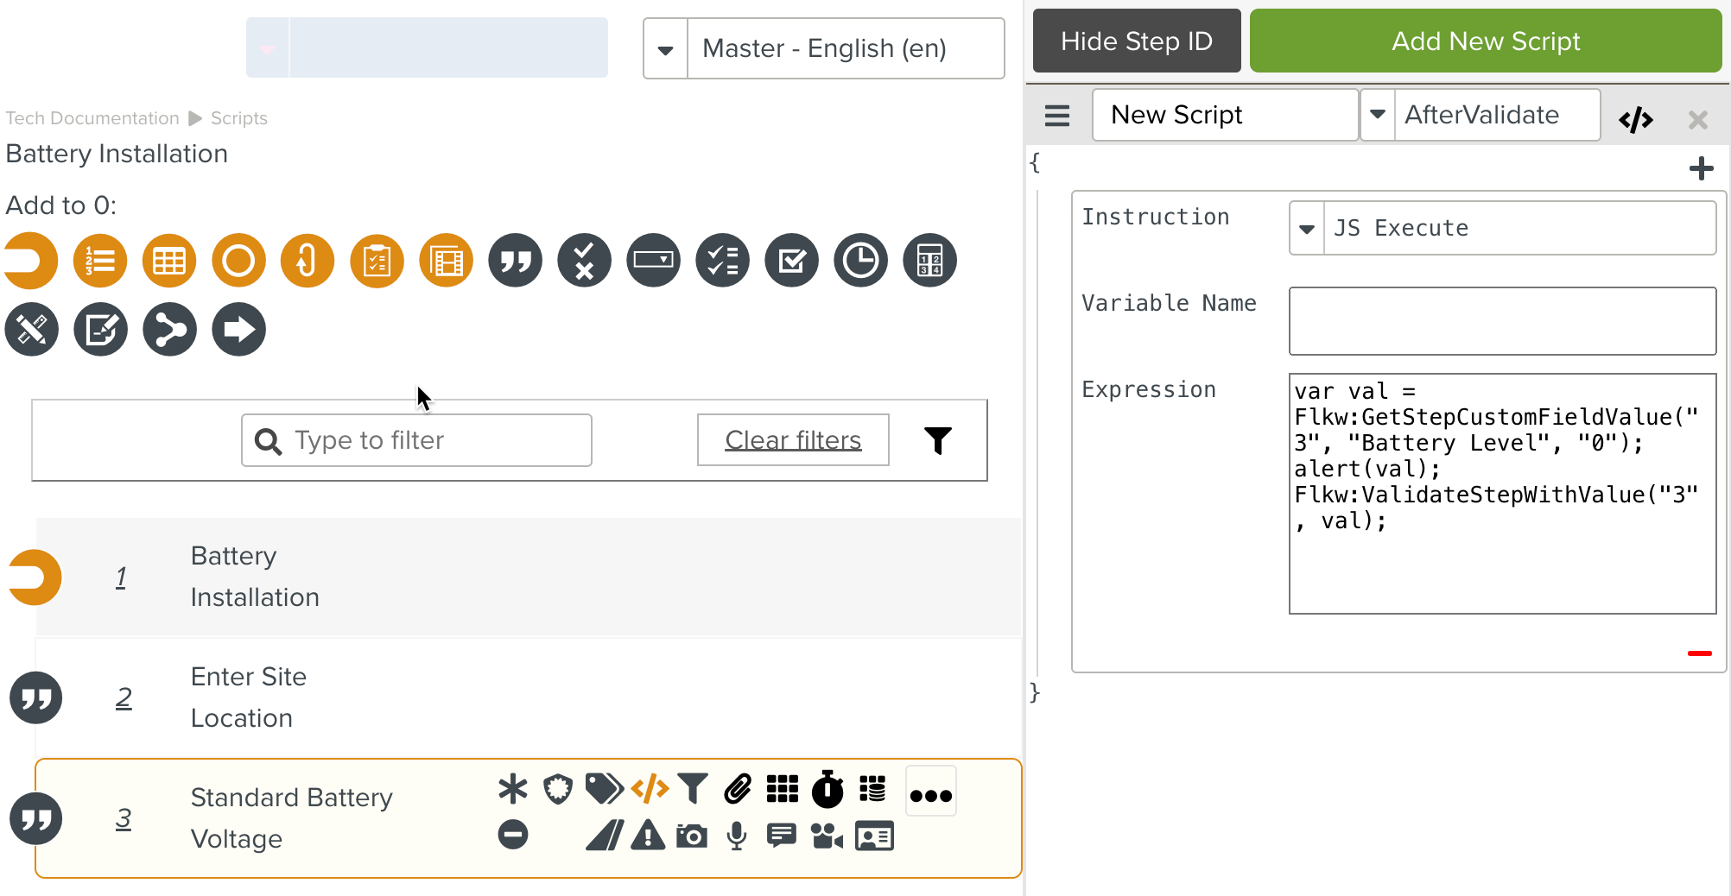Select the clock step type in Add toolbar
Viewport: 1731px width, 896px height.
[x=860, y=260]
